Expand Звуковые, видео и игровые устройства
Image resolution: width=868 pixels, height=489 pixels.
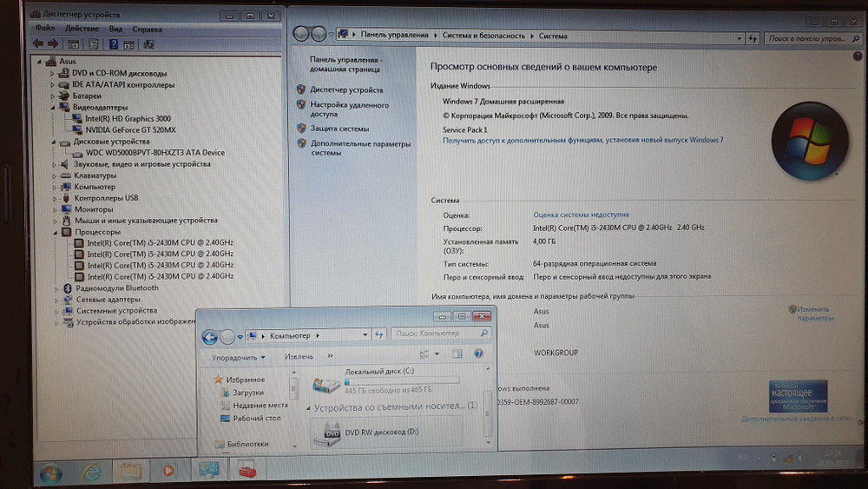54,164
